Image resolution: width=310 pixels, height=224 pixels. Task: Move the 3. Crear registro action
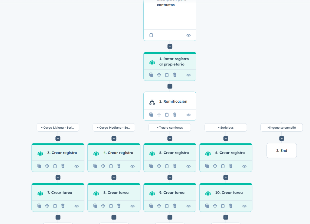[x=47, y=166]
